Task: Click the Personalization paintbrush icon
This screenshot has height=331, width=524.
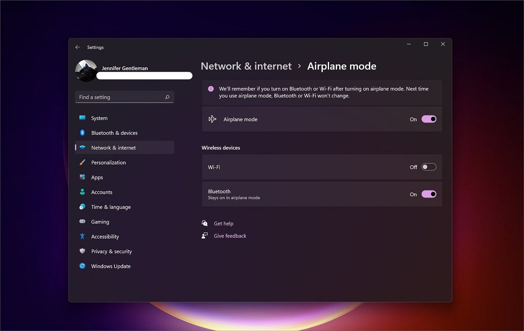Action: pos(83,162)
